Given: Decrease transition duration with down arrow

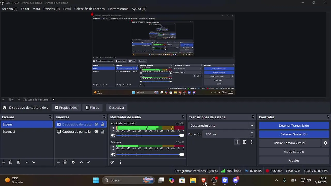Looking at the screenshot, I should click(x=252, y=136).
